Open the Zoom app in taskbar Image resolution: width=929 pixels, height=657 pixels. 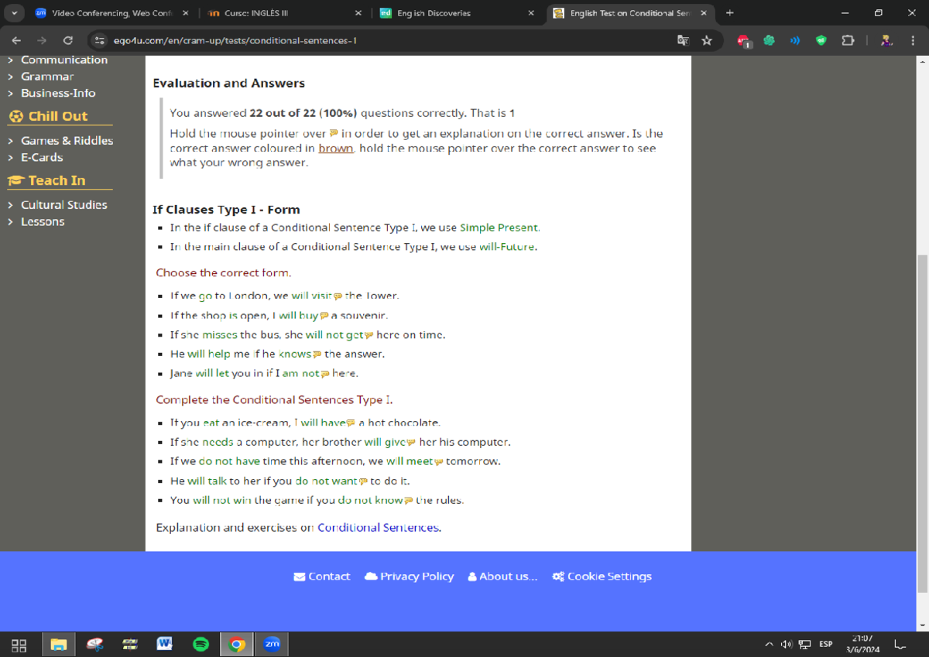272,644
